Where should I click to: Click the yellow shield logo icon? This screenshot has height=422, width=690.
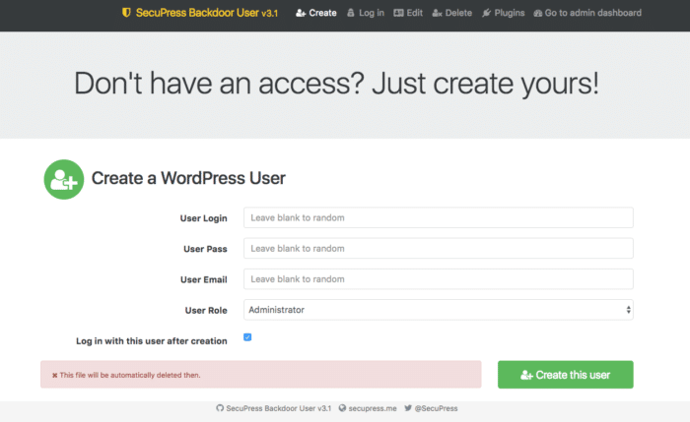coord(126,13)
